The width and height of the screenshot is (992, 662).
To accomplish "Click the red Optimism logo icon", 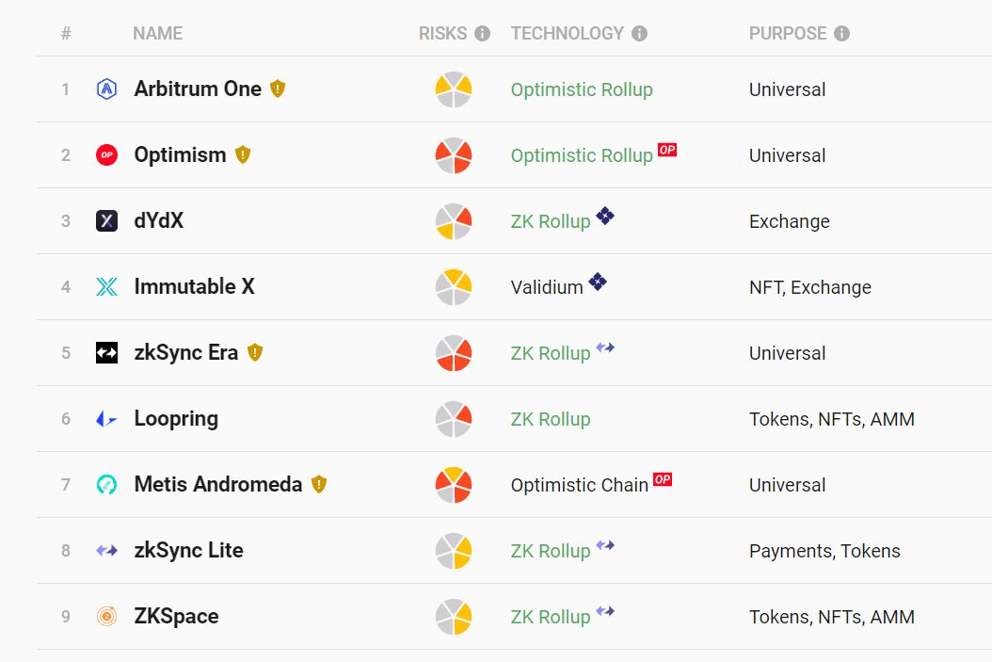I will (107, 155).
